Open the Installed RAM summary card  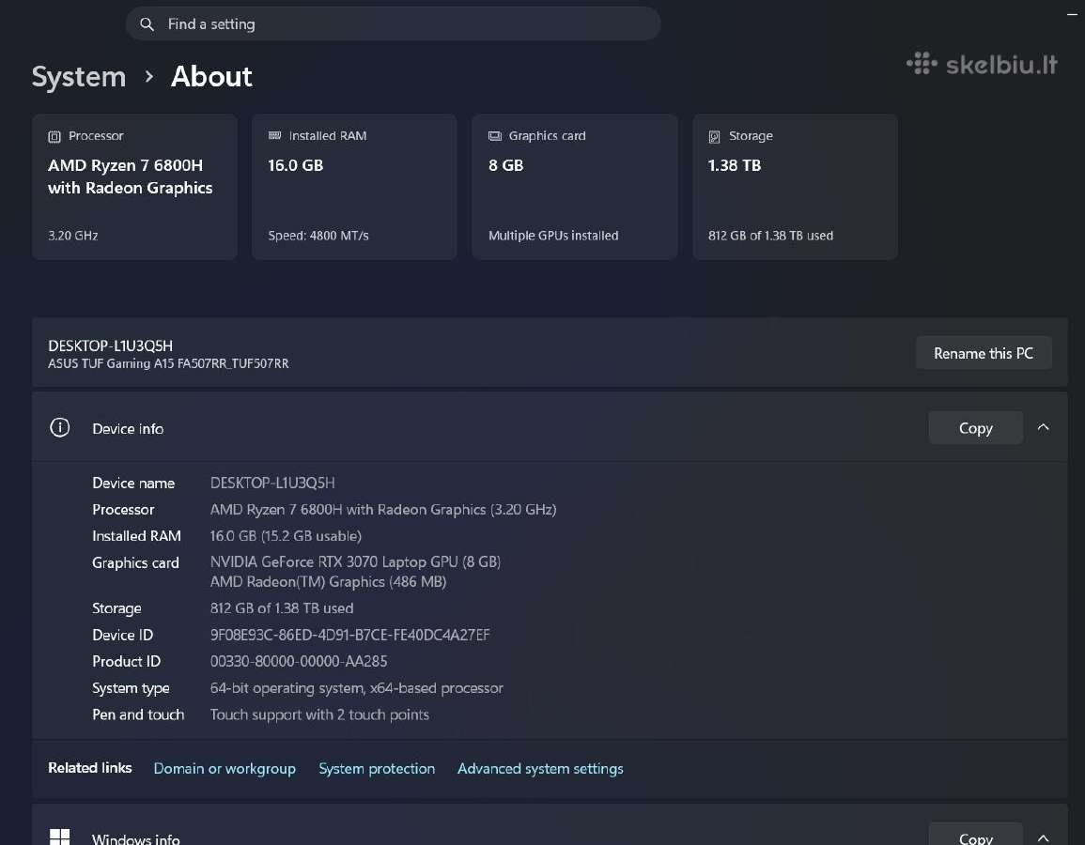tap(354, 187)
